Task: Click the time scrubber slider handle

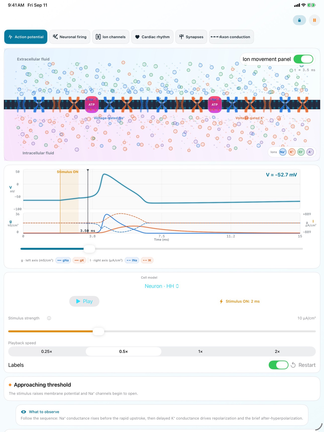Action: pyautogui.click(x=89, y=249)
